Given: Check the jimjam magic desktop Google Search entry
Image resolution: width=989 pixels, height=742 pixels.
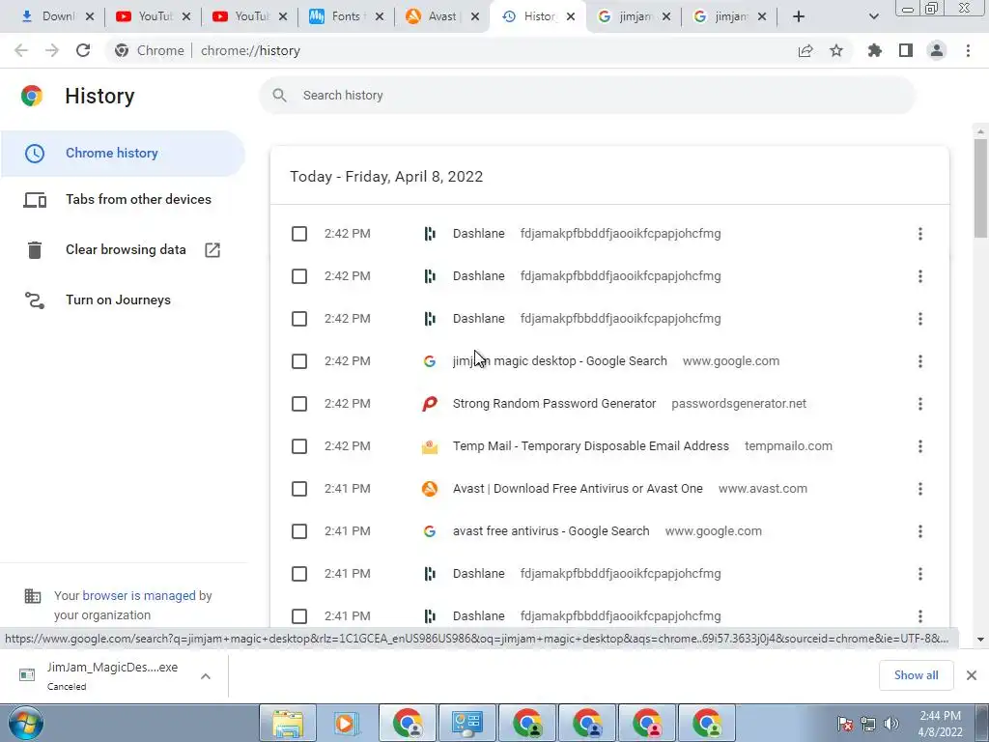Looking at the screenshot, I should (x=299, y=361).
